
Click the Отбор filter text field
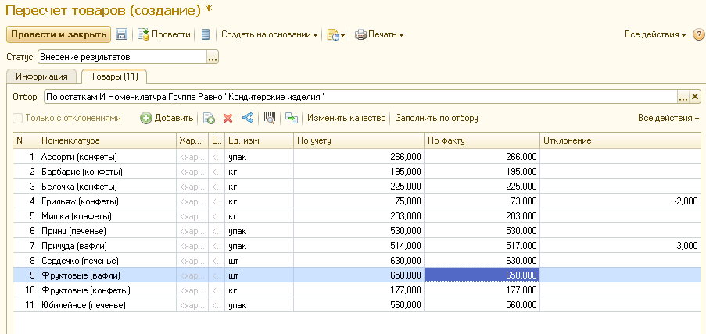pos(361,97)
